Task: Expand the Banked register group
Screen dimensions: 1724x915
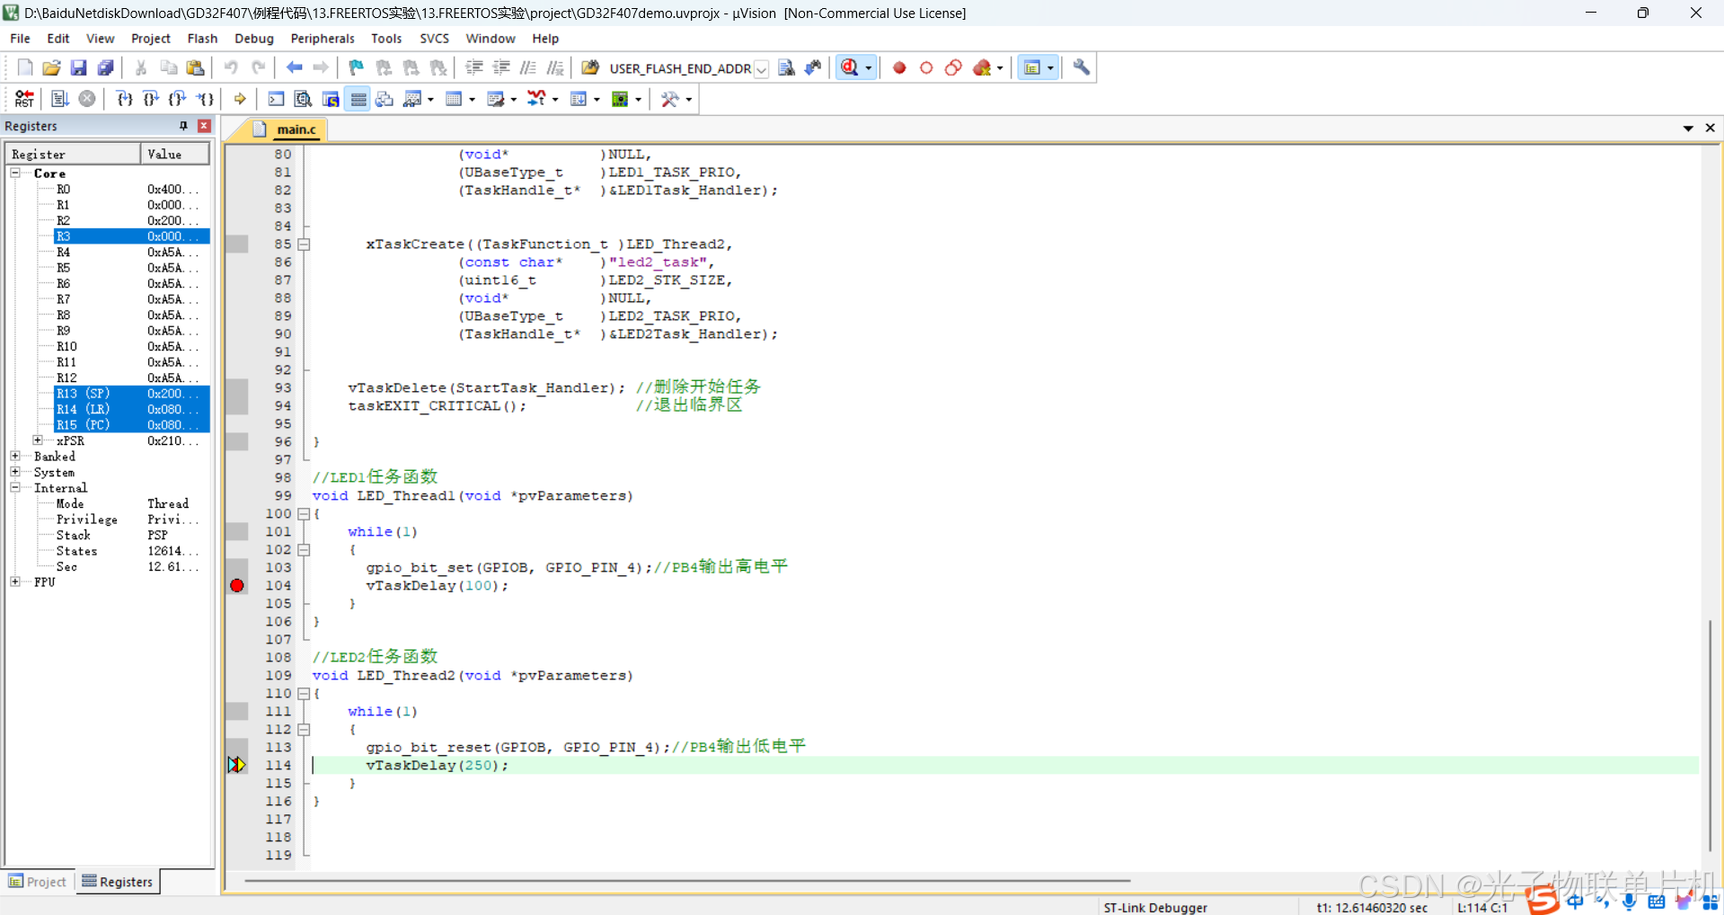Action: 15,456
